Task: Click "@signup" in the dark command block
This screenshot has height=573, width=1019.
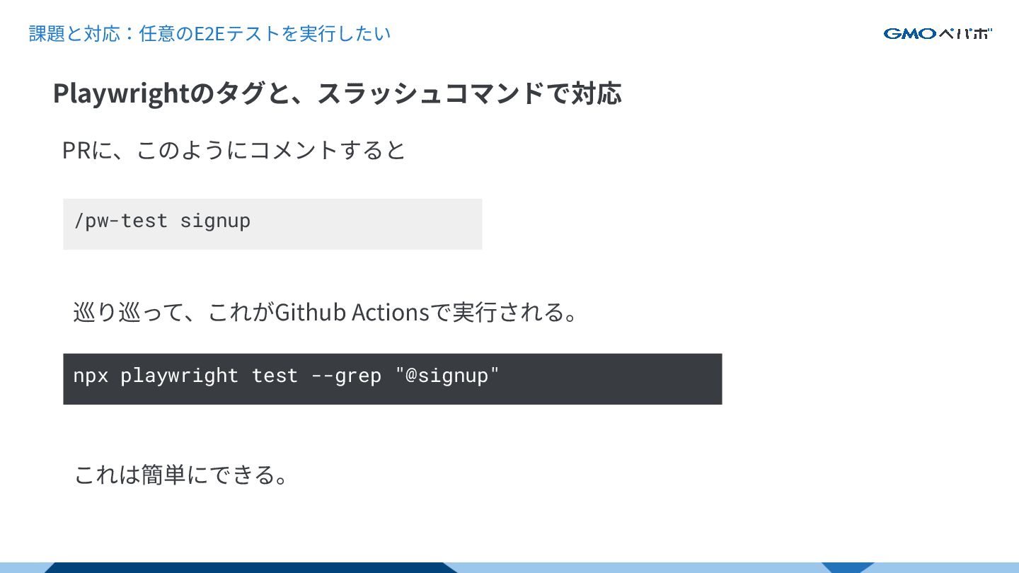Action: pyautogui.click(x=447, y=375)
